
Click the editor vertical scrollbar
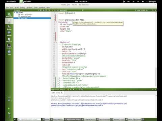pyautogui.click(x=156, y=49)
